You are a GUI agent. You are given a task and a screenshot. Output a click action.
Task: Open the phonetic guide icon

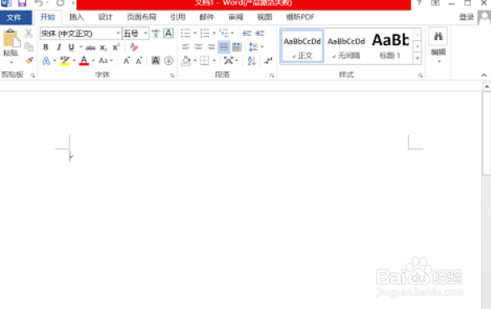point(156,33)
